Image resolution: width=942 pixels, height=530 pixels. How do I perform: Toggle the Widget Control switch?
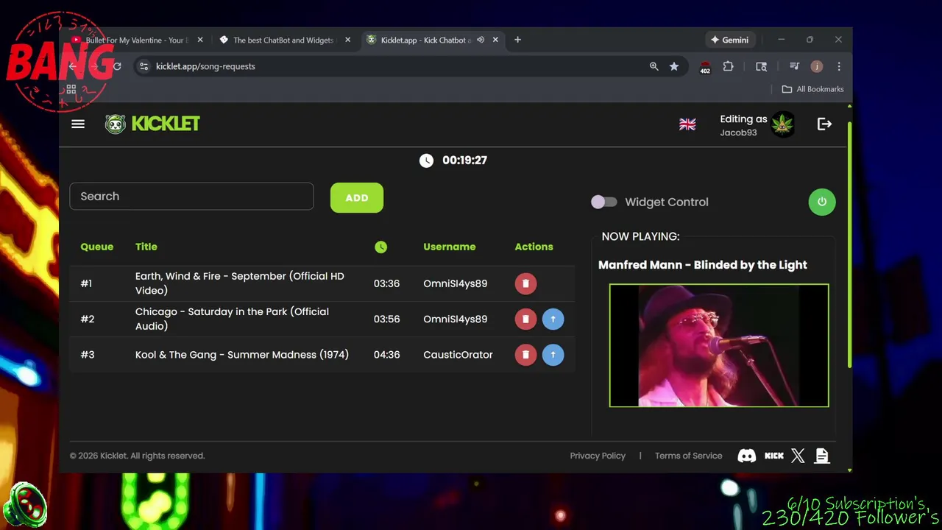tap(604, 202)
